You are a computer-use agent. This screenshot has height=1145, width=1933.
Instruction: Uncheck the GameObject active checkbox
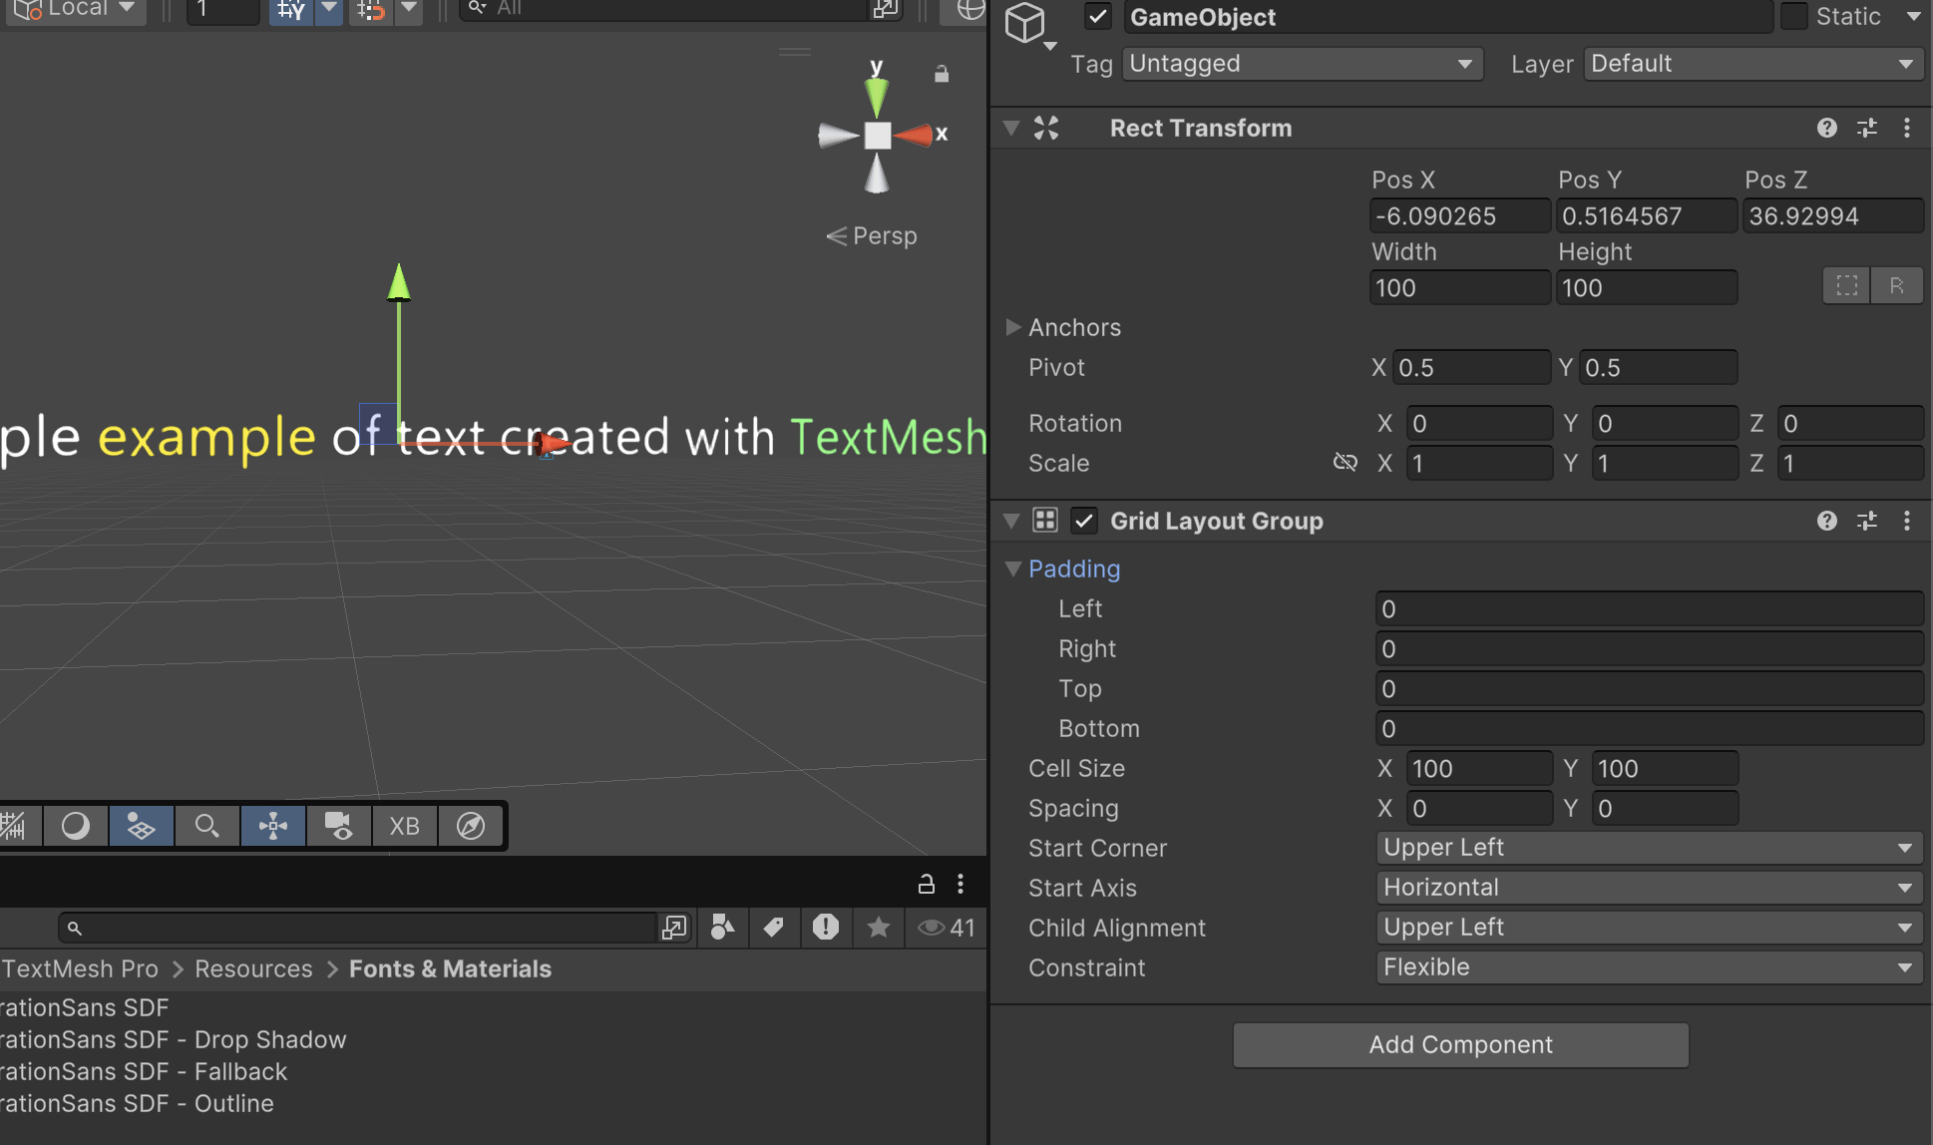pyautogui.click(x=1098, y=17)
